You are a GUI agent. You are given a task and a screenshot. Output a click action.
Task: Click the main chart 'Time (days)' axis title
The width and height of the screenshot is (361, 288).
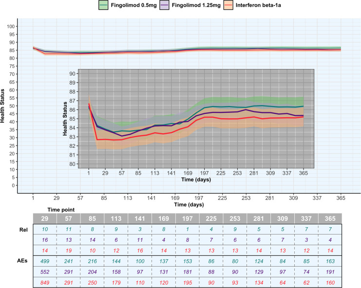[189, 204]
